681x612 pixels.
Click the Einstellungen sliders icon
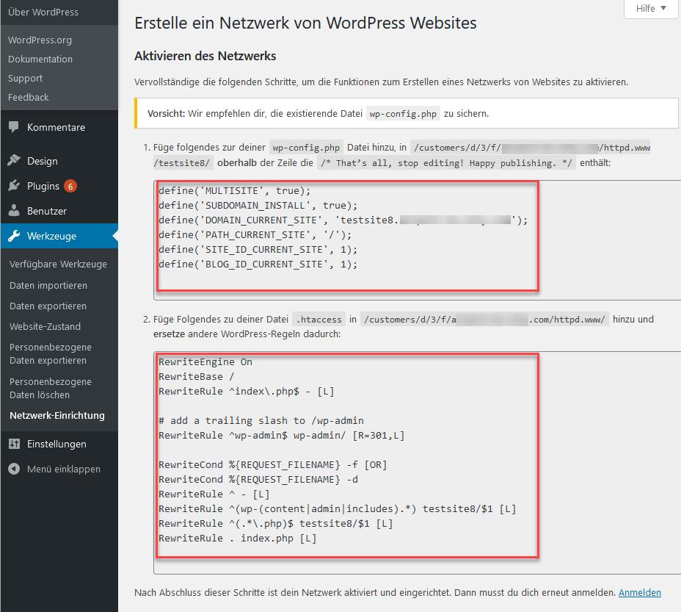(14, 444)
